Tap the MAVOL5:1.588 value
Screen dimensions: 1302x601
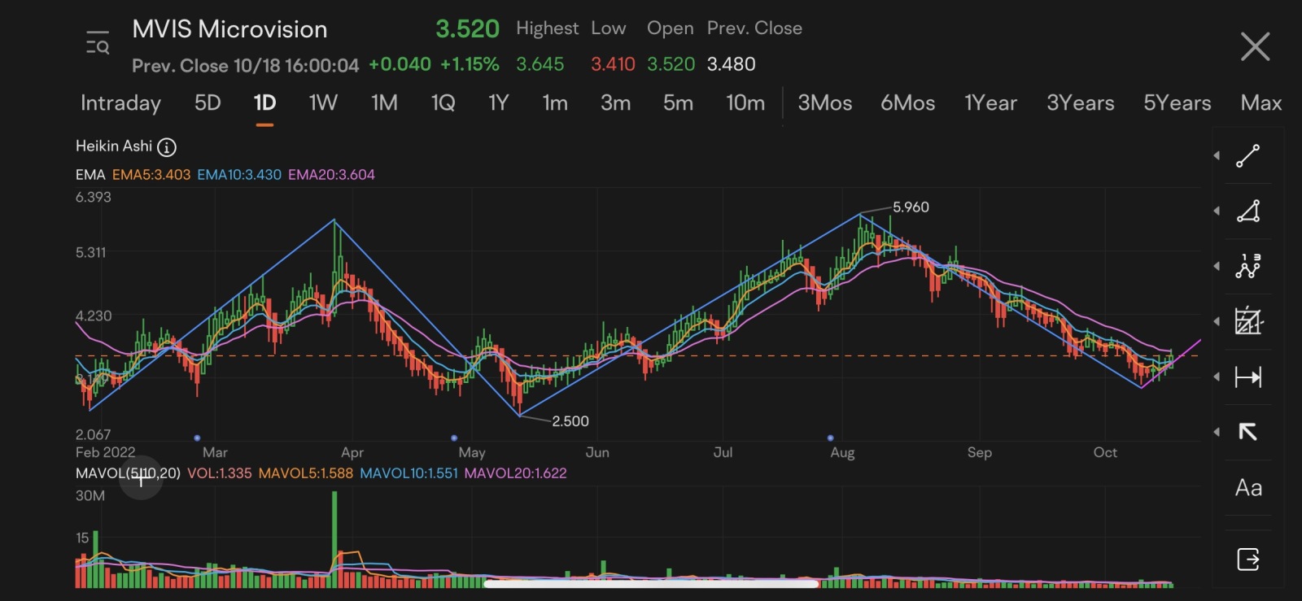(x=306, y=473)
